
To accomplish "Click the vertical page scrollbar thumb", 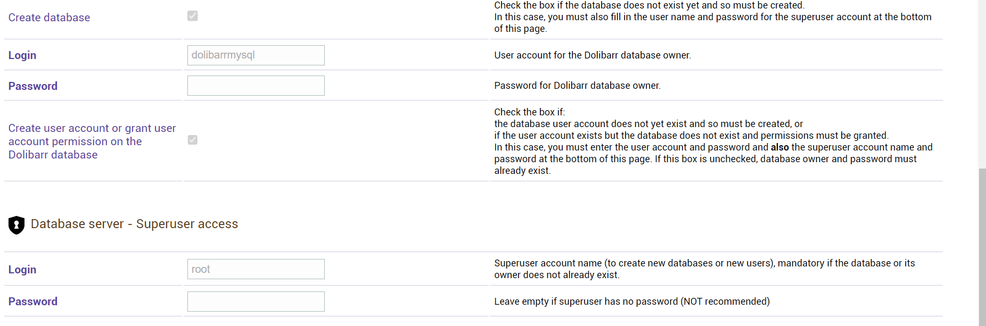I will tap(982, 247).
